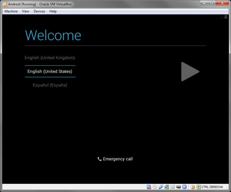The width and height of the screenshot is (231, 192).
Task: Select English (United States) language
Action: tap(50, 71)
